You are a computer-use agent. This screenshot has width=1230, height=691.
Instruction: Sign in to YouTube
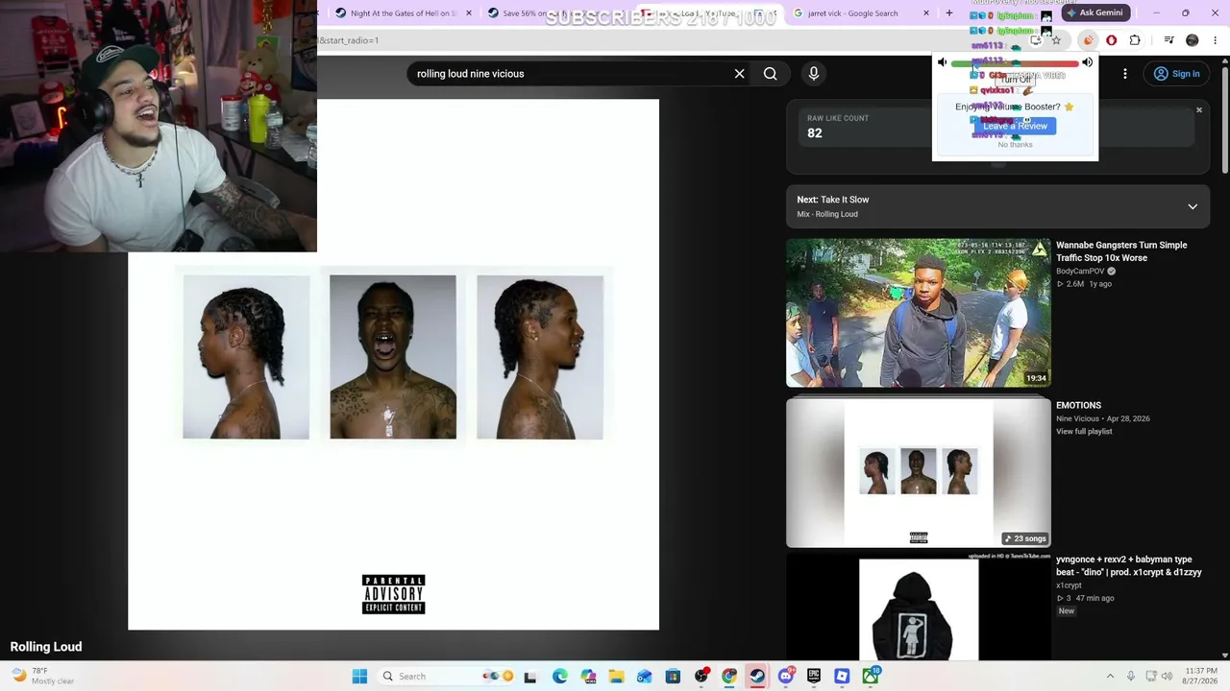click(1176, 74)
